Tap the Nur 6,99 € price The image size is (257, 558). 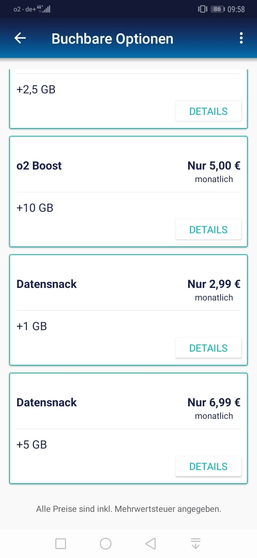[214, 402]
